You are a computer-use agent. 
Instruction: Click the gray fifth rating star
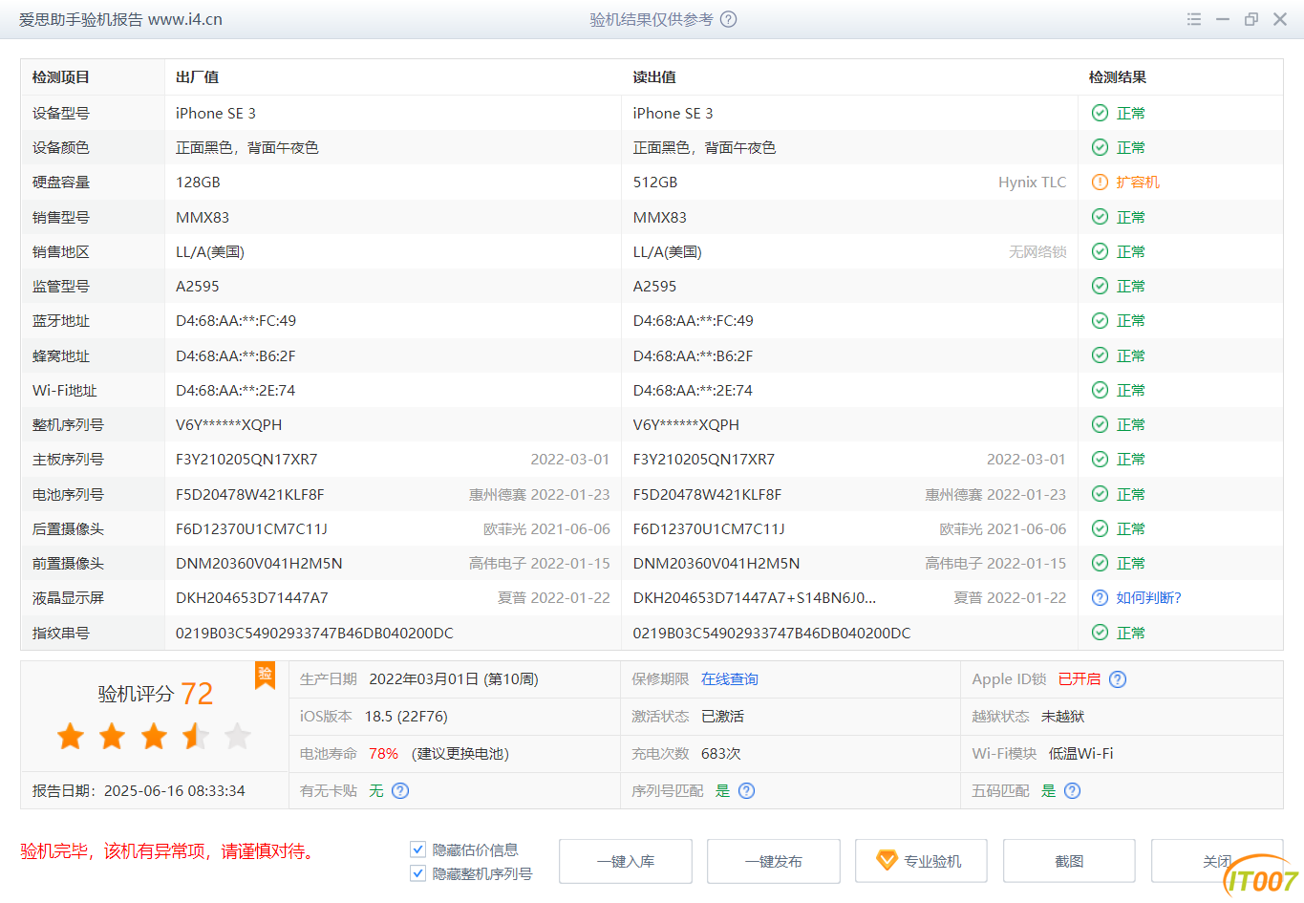[237, 736]
